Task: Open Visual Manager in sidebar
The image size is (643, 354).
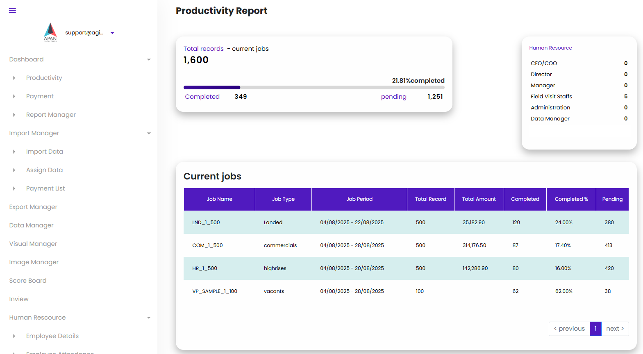Action: [33, 244]
